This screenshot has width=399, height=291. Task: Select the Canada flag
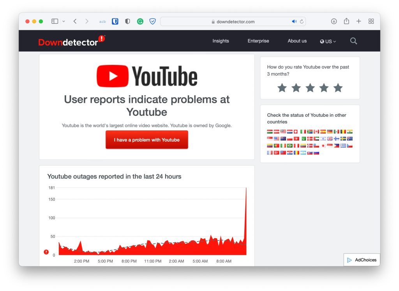pyautogui.click(x=316, y=131)
